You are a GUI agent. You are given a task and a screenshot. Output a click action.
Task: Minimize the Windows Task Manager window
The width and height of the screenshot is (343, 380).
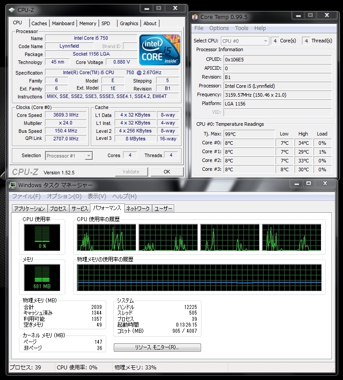click(297, 184)
